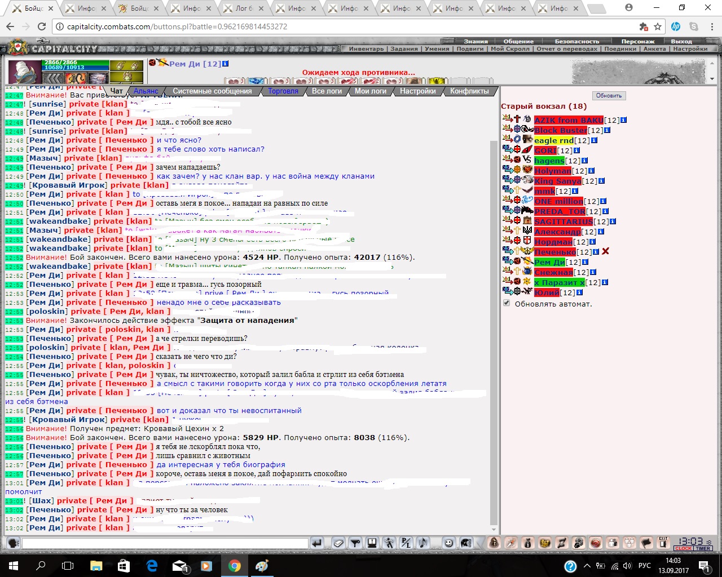This screenshot has width=722, height=577.
Task: Click the Обновить button
Action: click(x=609, y=96)
